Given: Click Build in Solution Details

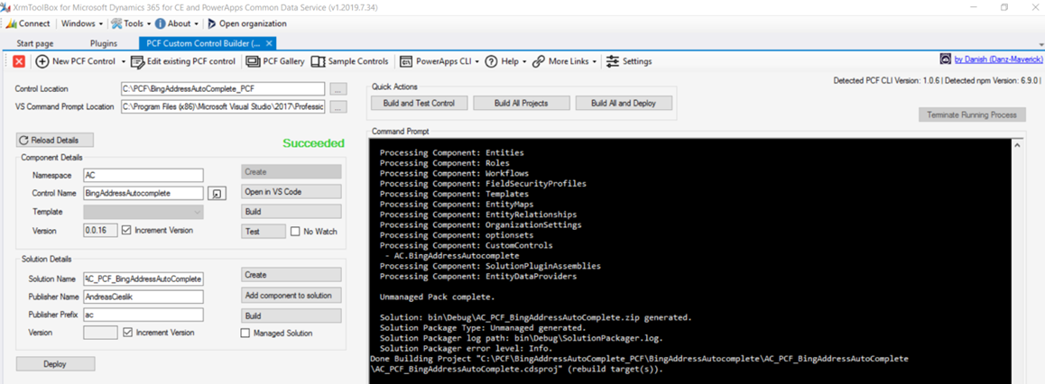Looking at the screenshot, I should click(291, 315).
